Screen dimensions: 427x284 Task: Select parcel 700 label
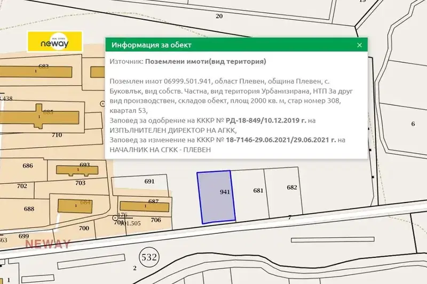(x=84, y=228)
